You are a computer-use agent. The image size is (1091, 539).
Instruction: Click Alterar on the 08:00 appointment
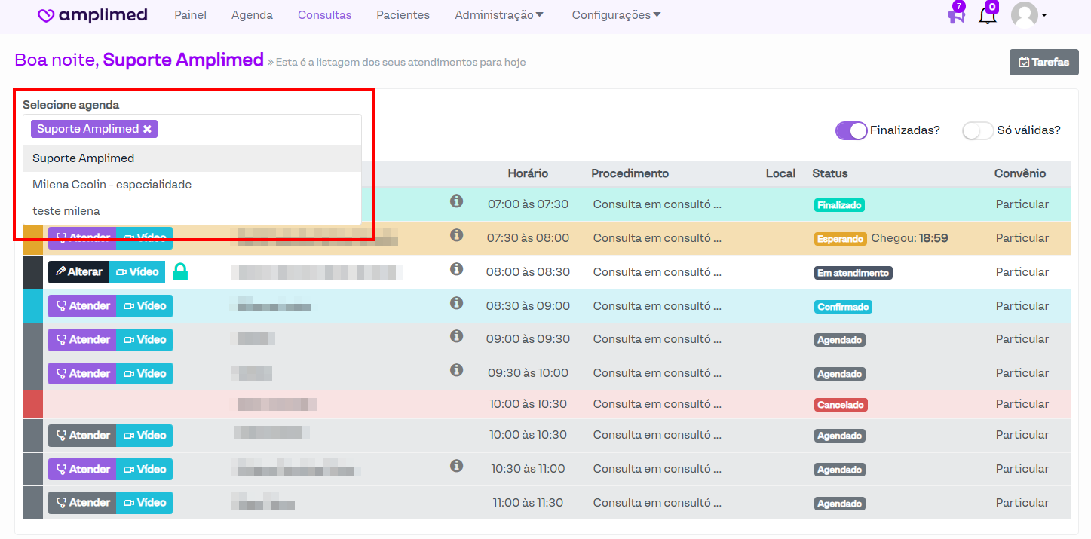[x=78, y=272]
